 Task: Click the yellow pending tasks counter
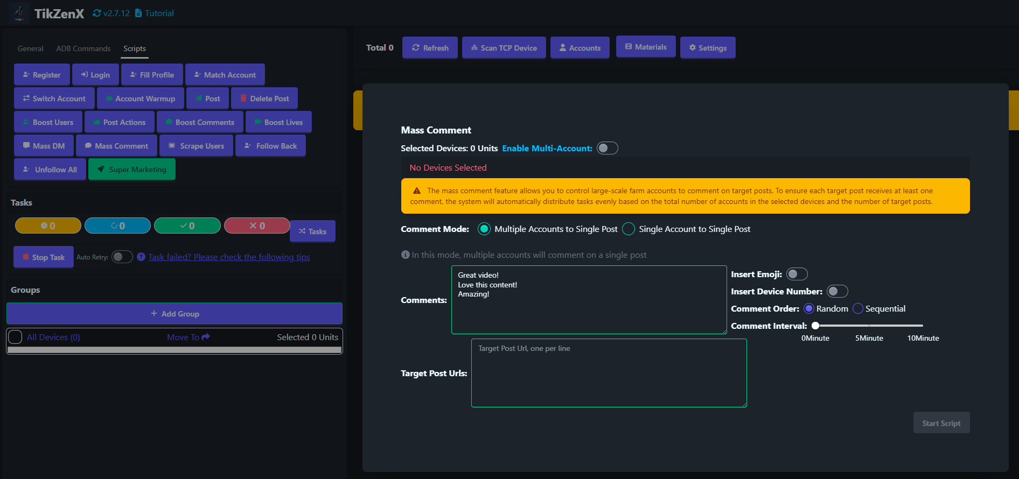click(x=48, y=226)
